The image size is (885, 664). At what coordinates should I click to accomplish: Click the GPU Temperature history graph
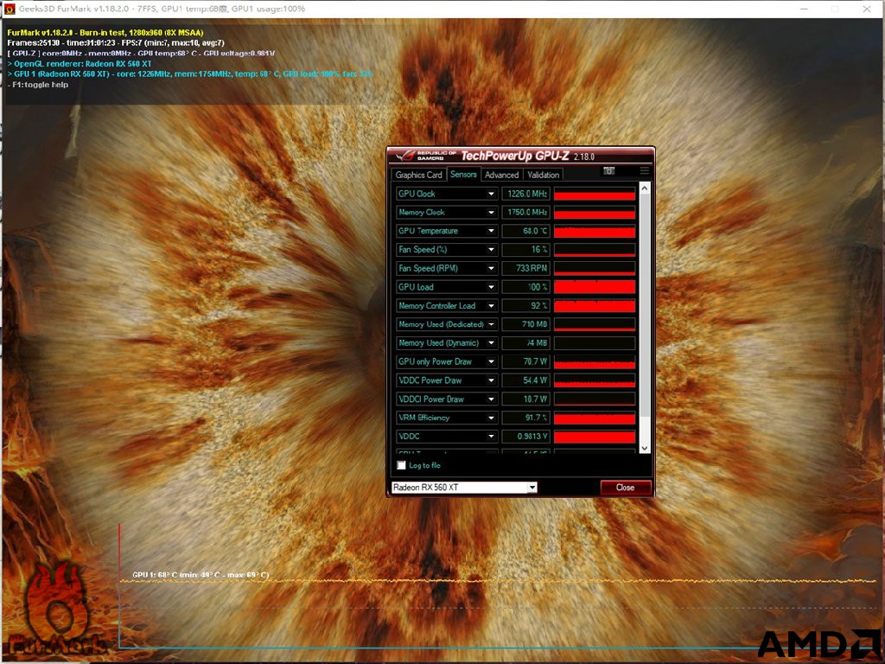(x=595, y=231)
